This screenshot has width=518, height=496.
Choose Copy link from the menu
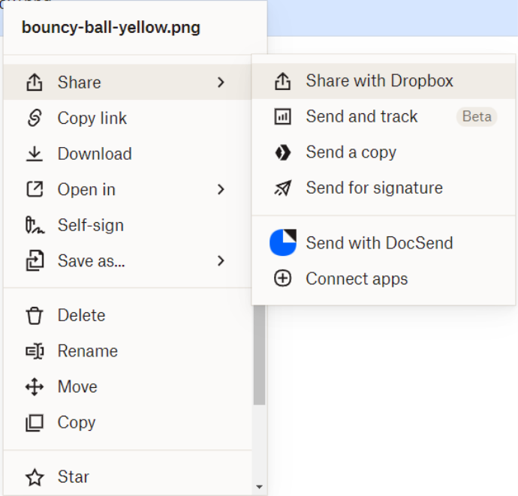pyautogui.click(x=128, y=118)
